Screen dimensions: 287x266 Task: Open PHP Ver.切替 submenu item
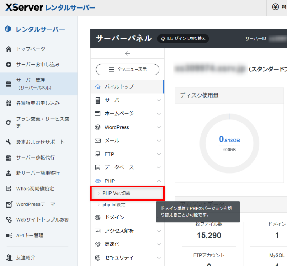116,193
